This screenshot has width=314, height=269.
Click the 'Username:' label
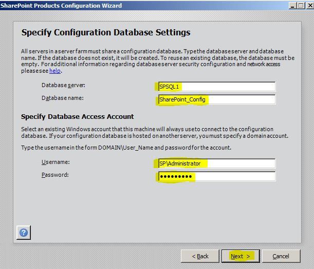[x=56, y=162]
